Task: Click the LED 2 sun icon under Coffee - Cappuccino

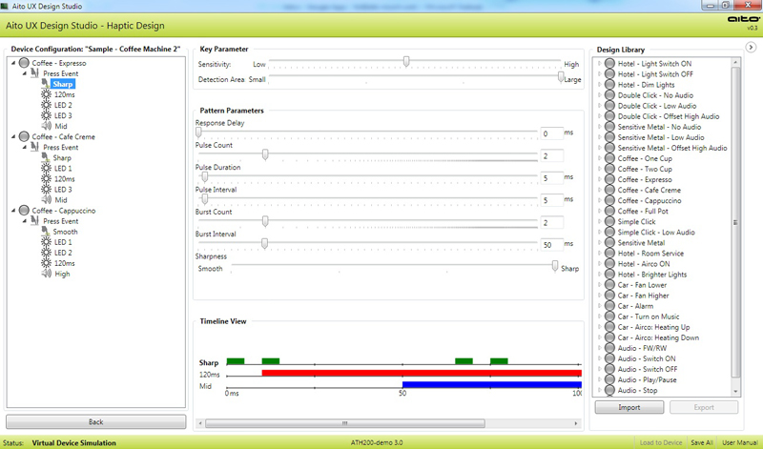Action: (x=46, y=253)
